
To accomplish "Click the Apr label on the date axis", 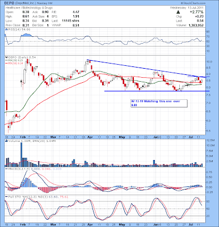I will (89, 137).
